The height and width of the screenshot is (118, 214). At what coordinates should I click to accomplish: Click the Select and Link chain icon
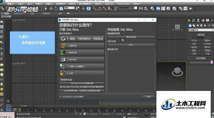(3, 8)
